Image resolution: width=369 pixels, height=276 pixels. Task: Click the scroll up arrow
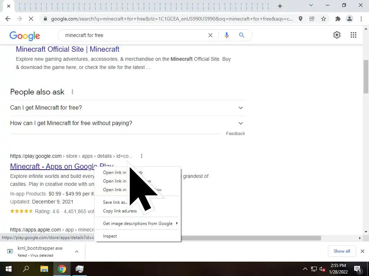click(366, 29)
